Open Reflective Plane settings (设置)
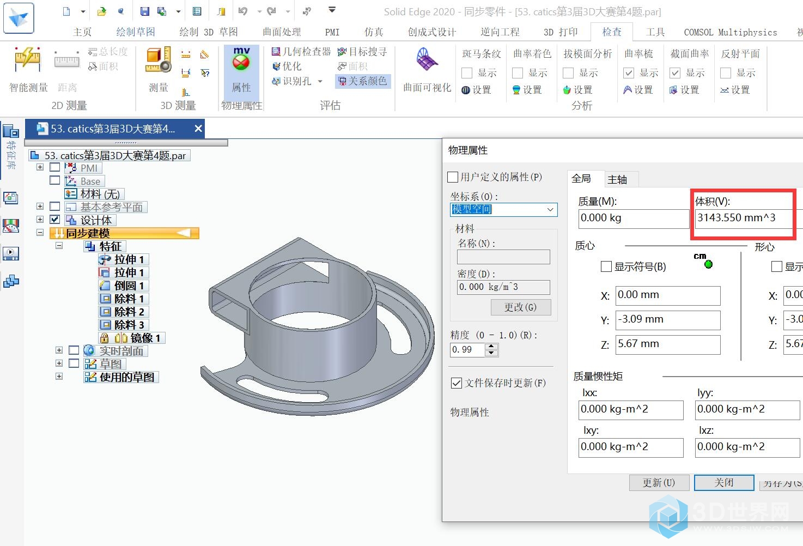This screenshot has height=546, width=803. point(735,90)
